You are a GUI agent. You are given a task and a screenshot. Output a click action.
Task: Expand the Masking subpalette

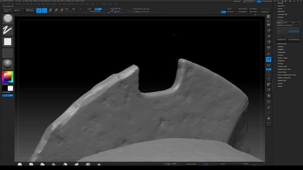(280, 47)
